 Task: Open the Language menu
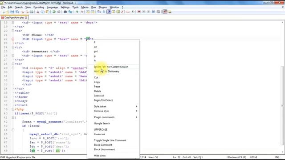coord(52,7)
